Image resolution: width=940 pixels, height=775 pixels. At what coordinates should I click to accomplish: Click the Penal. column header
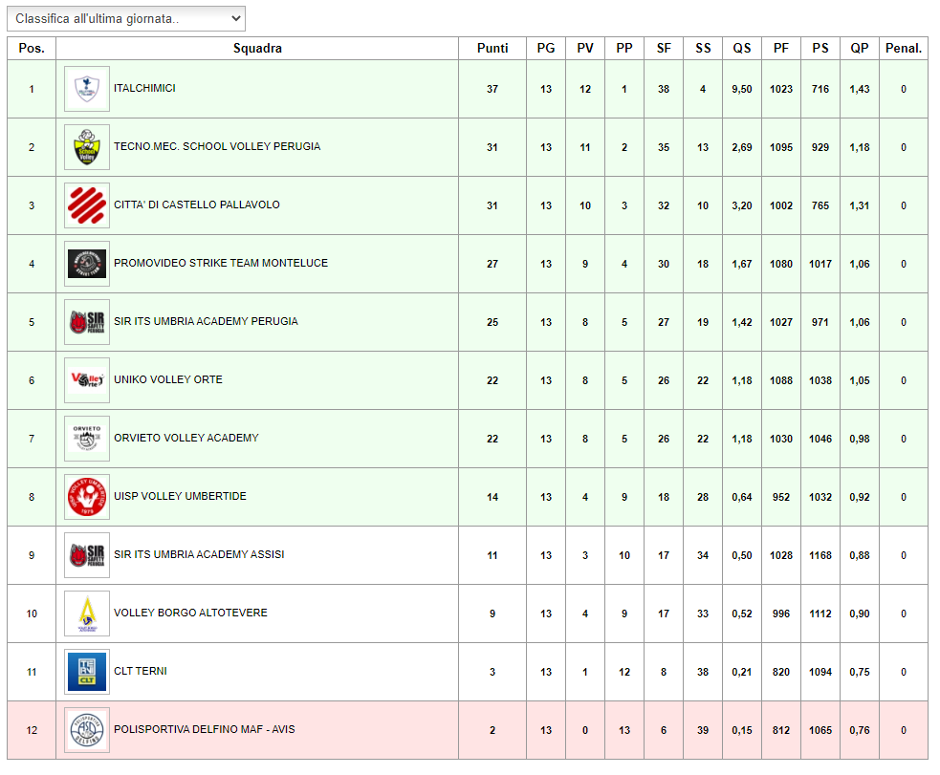(904, 49)
